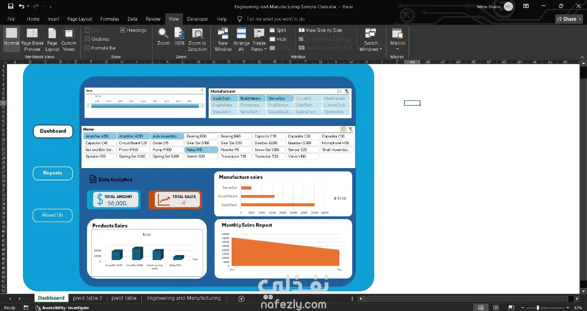
Task: Click Accessibility: Investigate in status bar
Action: click(x=62, y=308)
